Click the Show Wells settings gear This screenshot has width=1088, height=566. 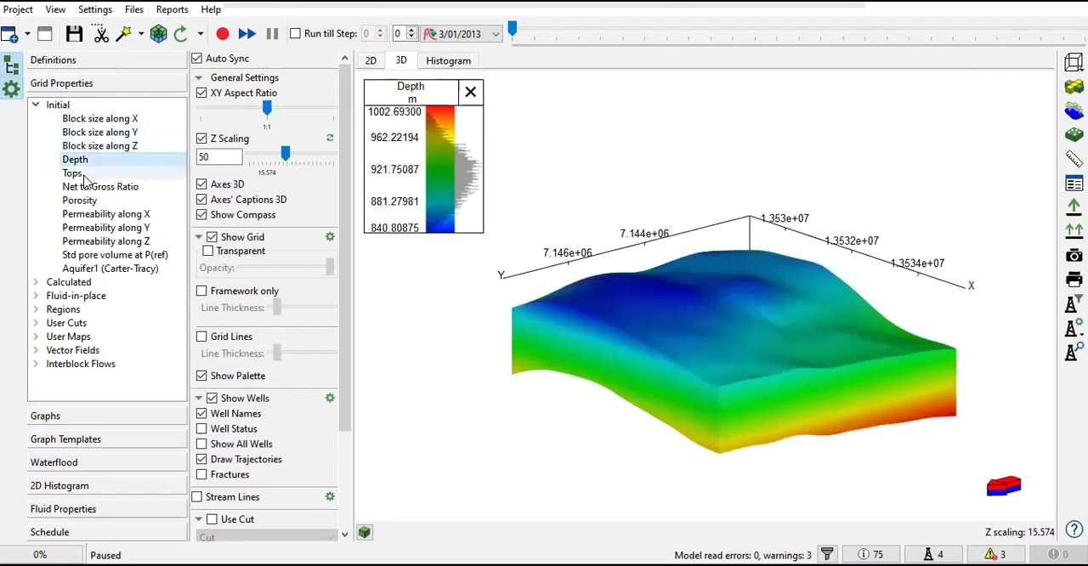click(330, 399)
